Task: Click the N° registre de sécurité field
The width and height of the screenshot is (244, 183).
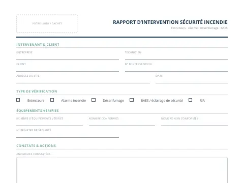Action: point(68,135)
